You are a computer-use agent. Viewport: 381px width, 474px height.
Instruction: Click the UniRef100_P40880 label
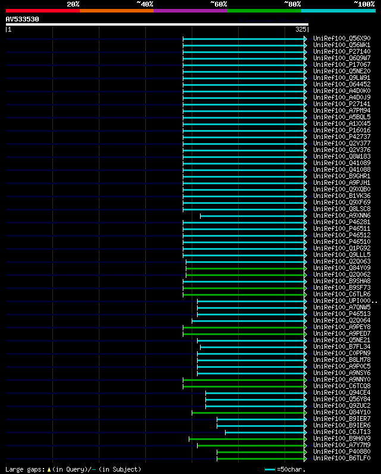[342, 451]
